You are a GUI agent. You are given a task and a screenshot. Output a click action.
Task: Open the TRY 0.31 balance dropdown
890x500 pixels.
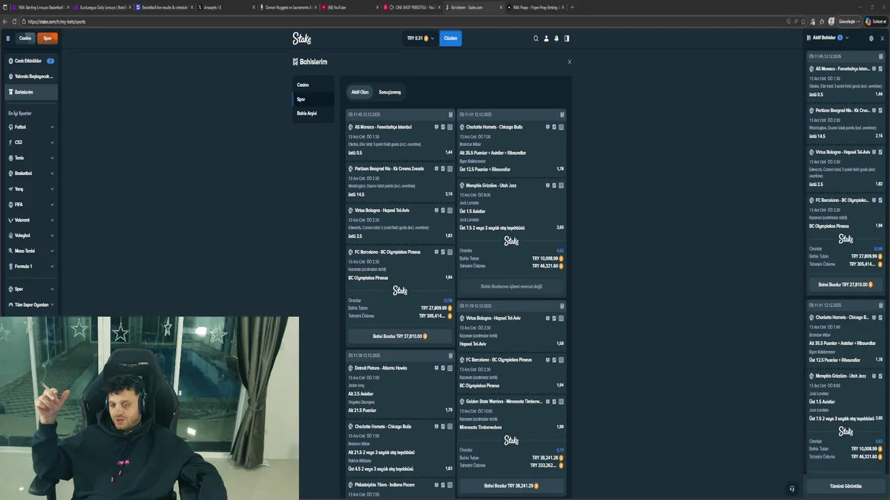[x=420, y=38]
